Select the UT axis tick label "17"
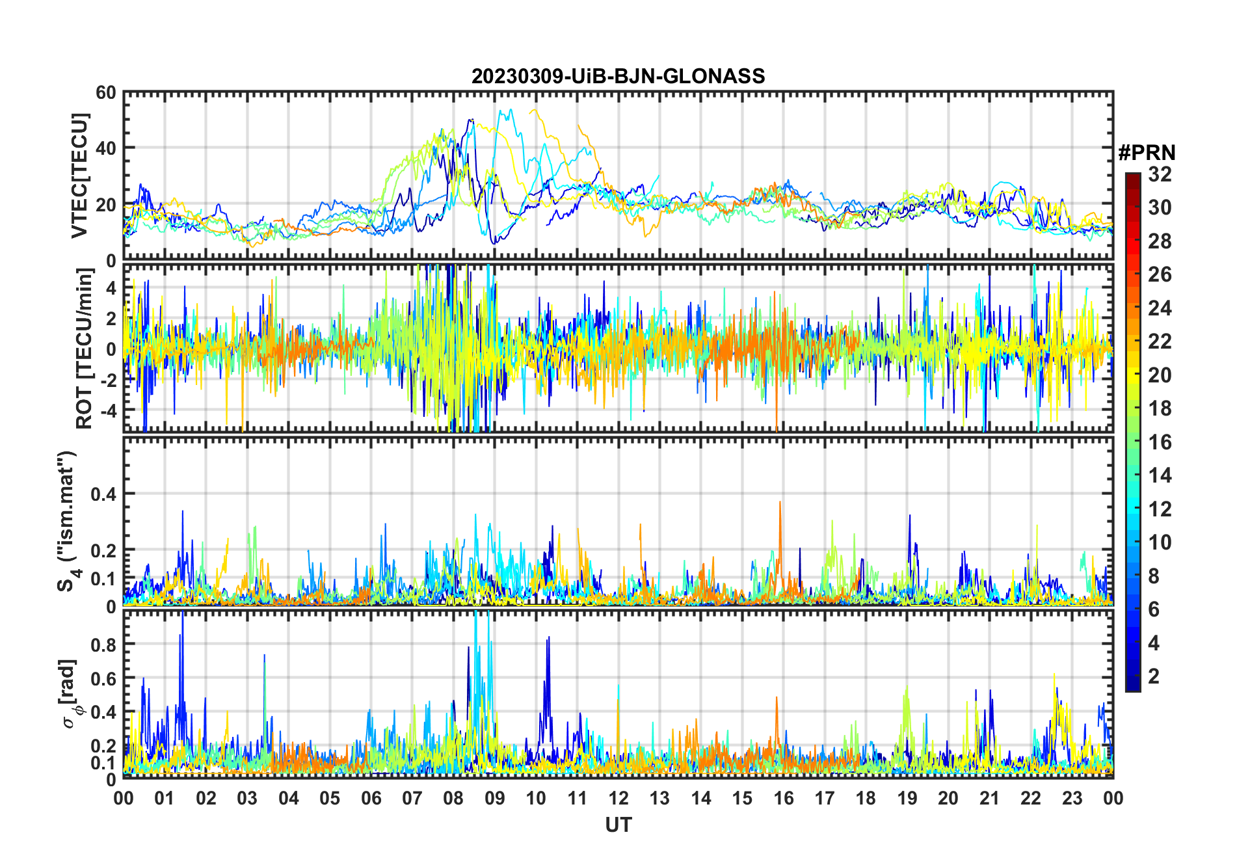This screenshot has width=1237, height=865. (x=825, y=798)
